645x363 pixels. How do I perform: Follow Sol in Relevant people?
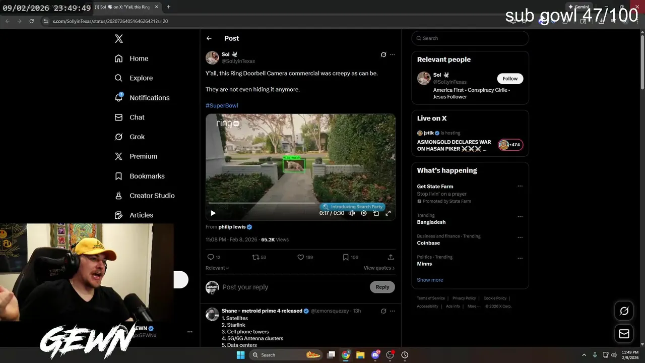pos(510,79)
